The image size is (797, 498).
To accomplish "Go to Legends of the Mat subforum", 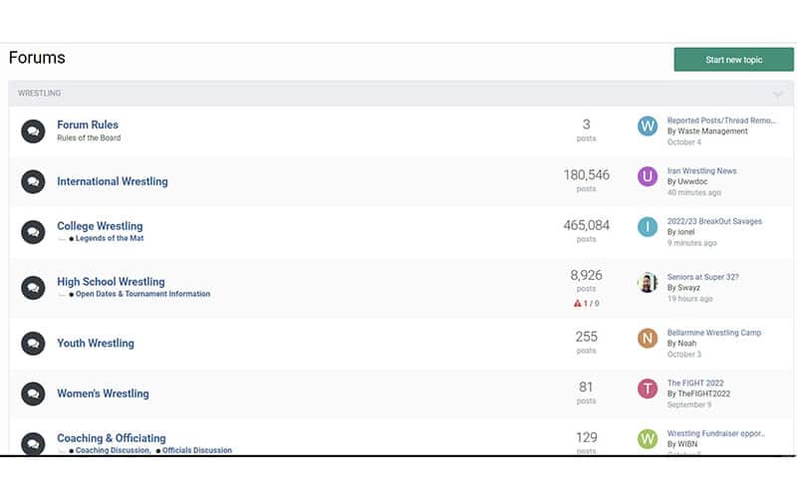I will 110,239.
